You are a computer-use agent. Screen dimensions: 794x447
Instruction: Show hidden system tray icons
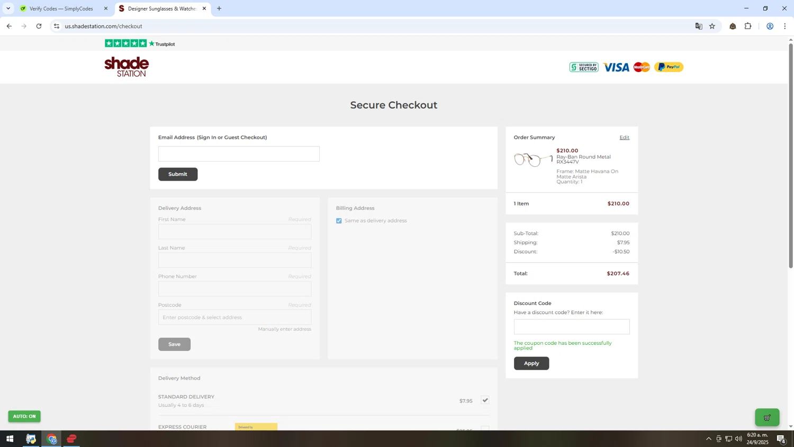(709, 439)
